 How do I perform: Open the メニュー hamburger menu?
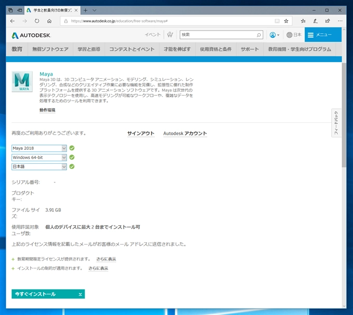click(323, 35)
